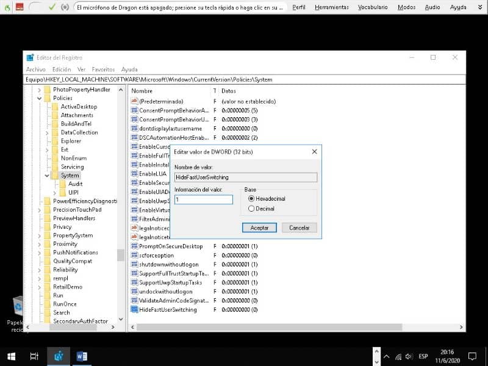Open the Dragon Modos menu
The height and width of the screenshot is (366, 488).
click(406, 7)
